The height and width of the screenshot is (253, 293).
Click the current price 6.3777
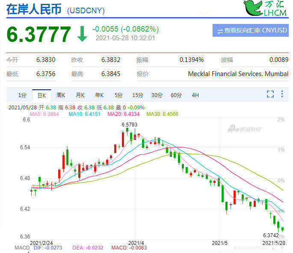(38, 34)
